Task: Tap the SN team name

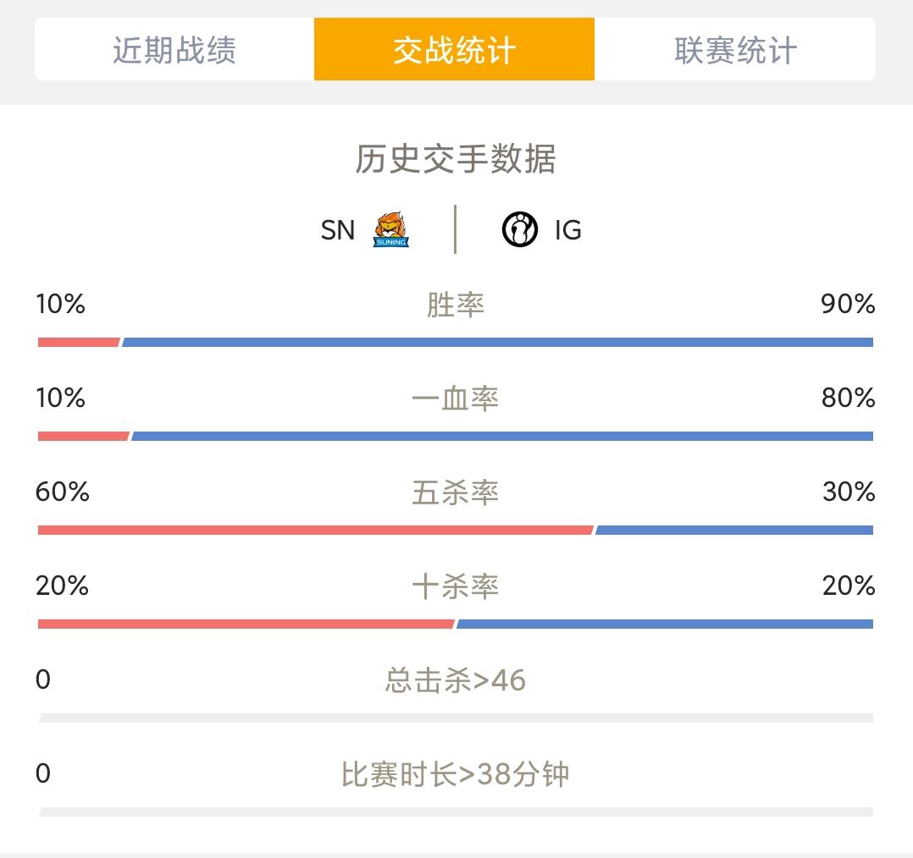Action: 338,230
